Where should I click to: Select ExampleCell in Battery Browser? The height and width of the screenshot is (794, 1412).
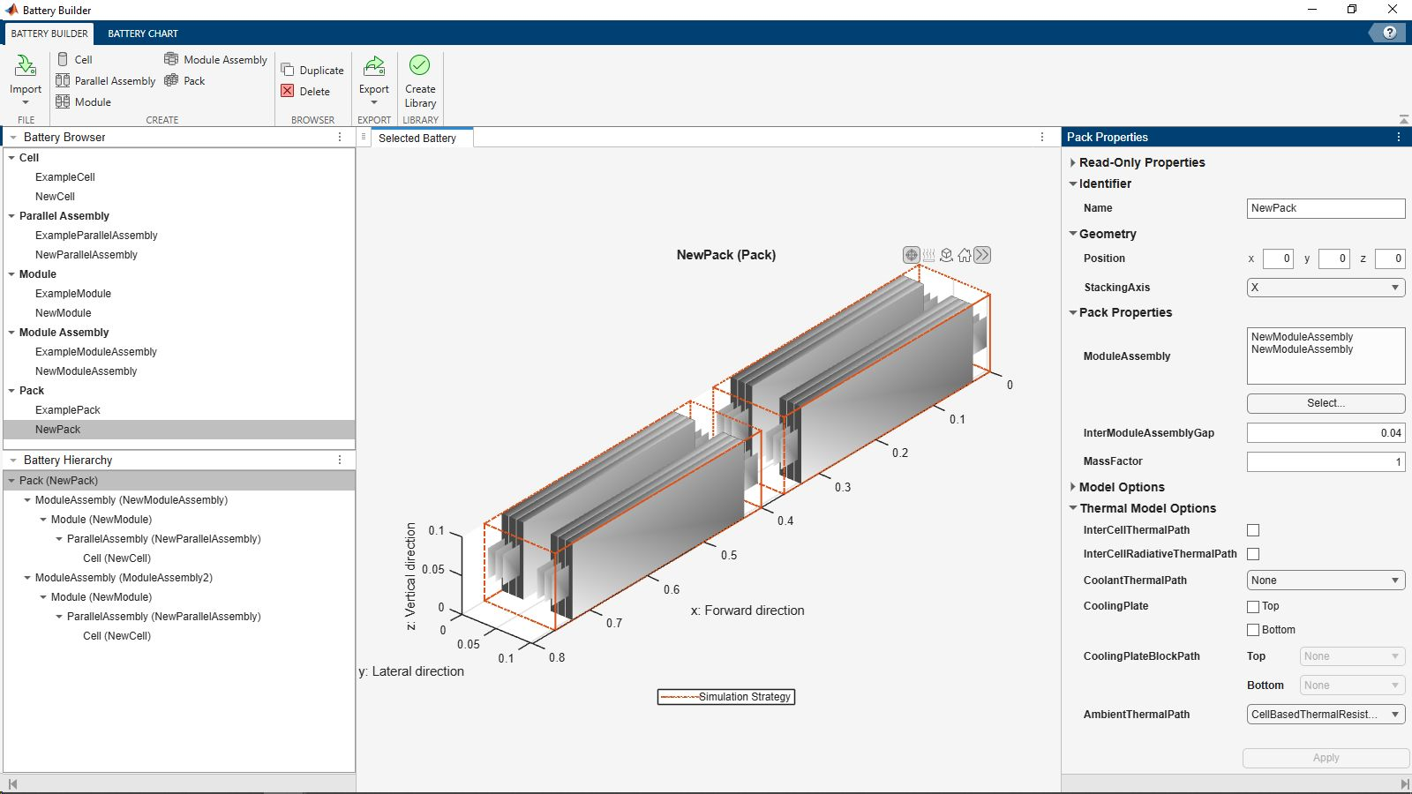[65, 177]
